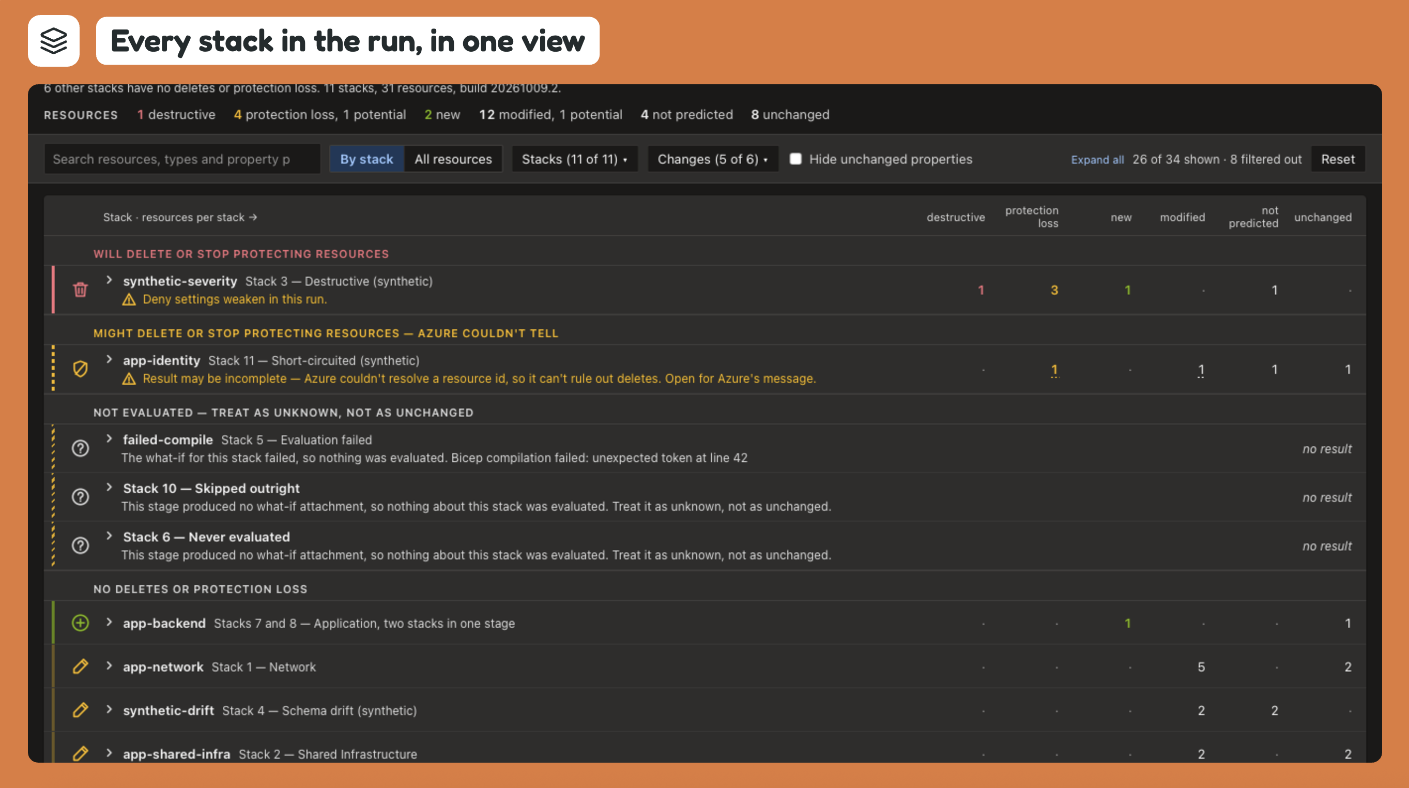This screenshot has height=788, width=1409.
Task: Click the search resources input field
Action: [x=182, y=159]
